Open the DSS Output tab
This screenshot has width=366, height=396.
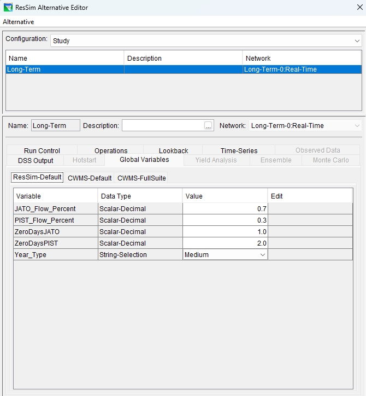coord(35,160)
